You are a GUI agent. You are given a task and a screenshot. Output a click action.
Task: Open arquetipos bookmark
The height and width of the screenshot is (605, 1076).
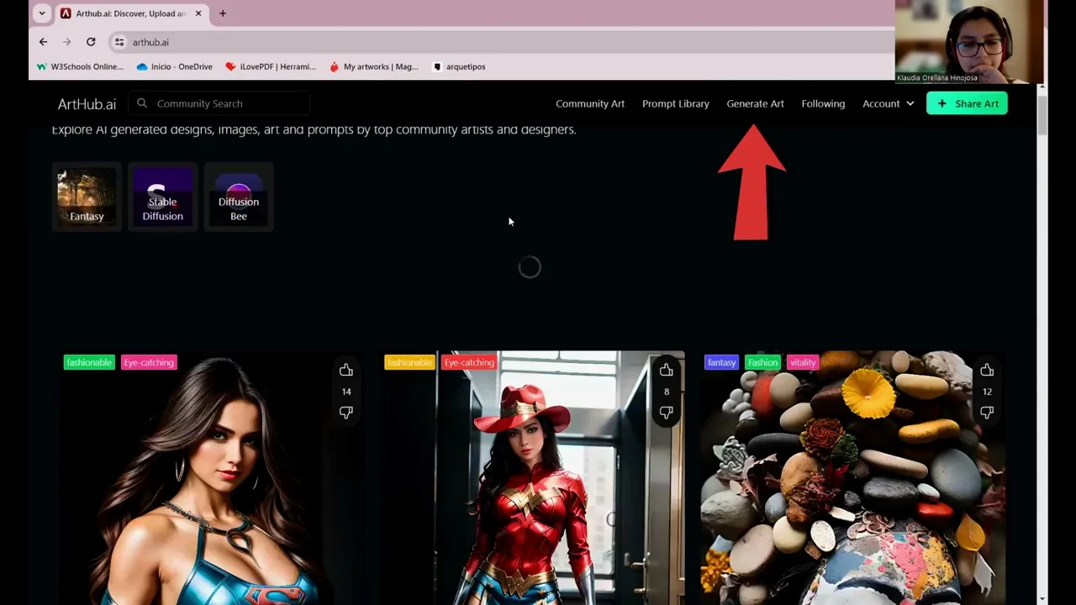point(459,66)
